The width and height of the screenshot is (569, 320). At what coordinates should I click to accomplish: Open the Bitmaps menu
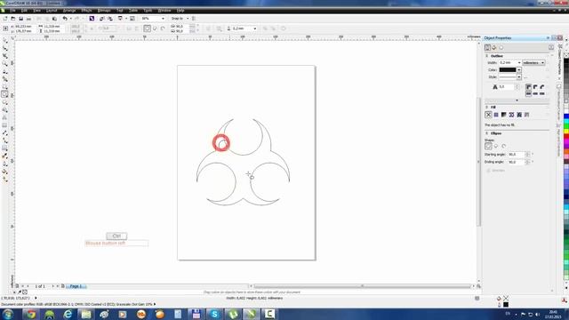pos(104,11)
